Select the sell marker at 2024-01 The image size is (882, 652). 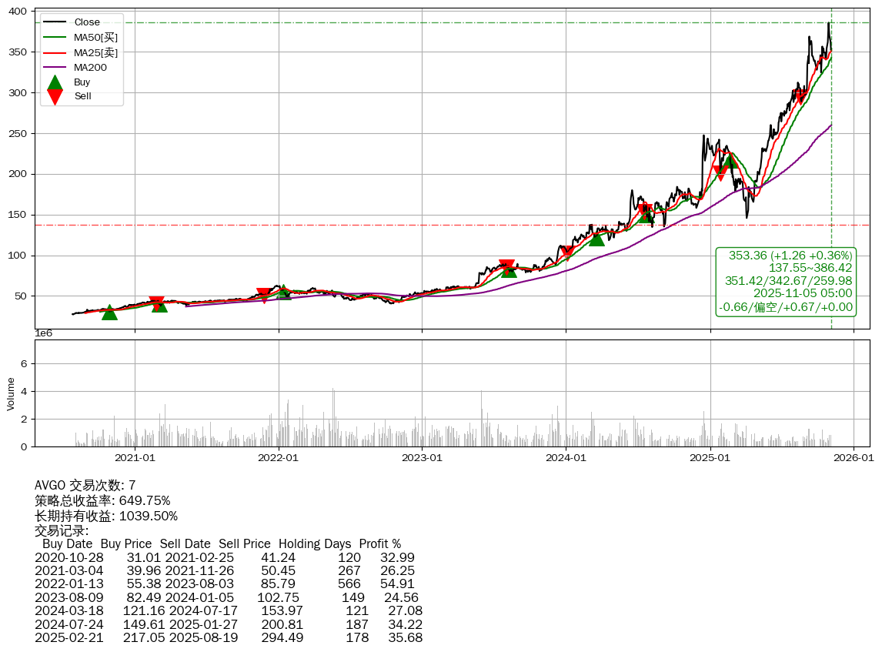coord(567,252)
